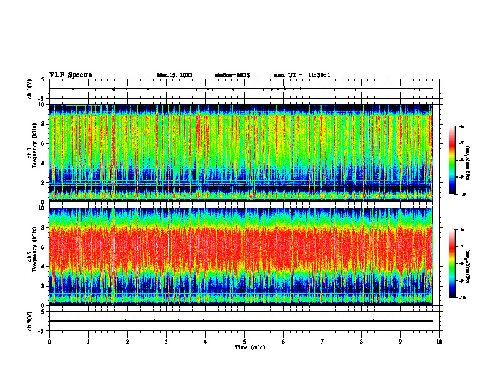Click the ch.1 frequency tick label "2"
495x383 pixels.
point(44,182)
